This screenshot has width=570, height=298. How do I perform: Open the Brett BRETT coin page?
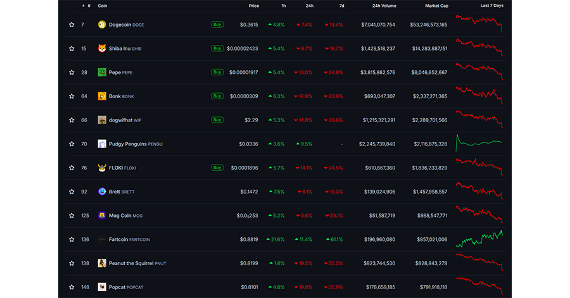[122, 192]
